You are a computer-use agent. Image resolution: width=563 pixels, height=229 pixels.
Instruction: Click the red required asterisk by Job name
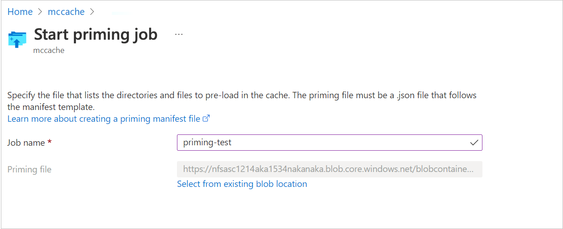click(x=50, y=143)
